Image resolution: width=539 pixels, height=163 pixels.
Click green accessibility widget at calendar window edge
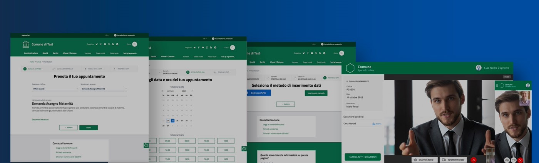pos(244,148)
